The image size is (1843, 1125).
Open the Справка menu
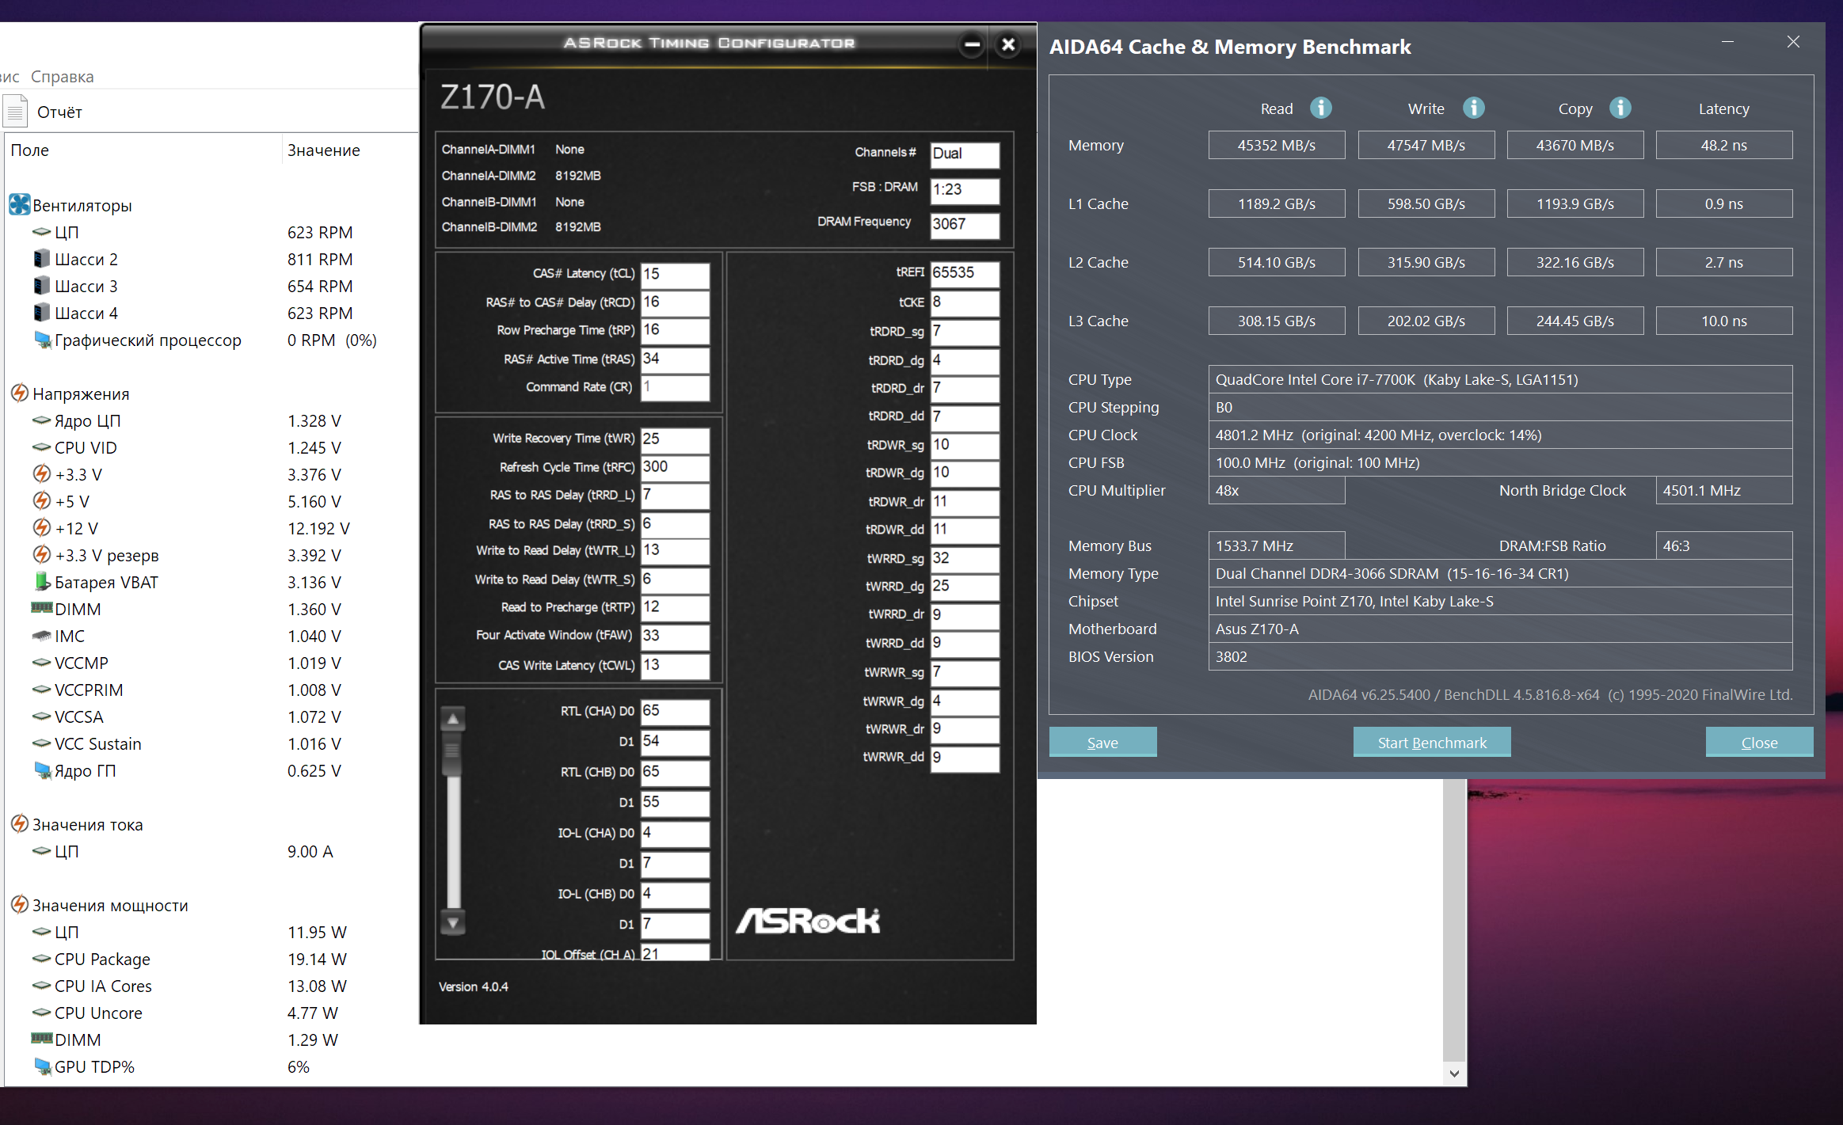62,77
